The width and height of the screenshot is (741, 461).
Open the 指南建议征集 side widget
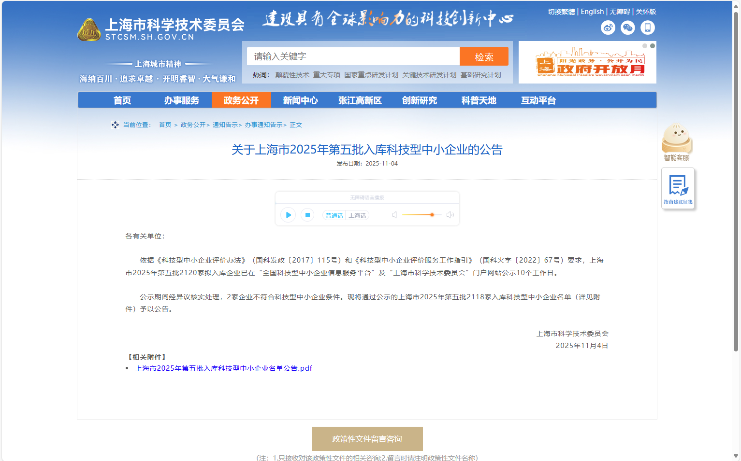coord(678,188)
